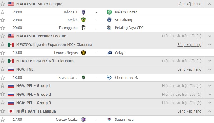Click the Terengganu black-and-white crest

[x=83, y=28]
